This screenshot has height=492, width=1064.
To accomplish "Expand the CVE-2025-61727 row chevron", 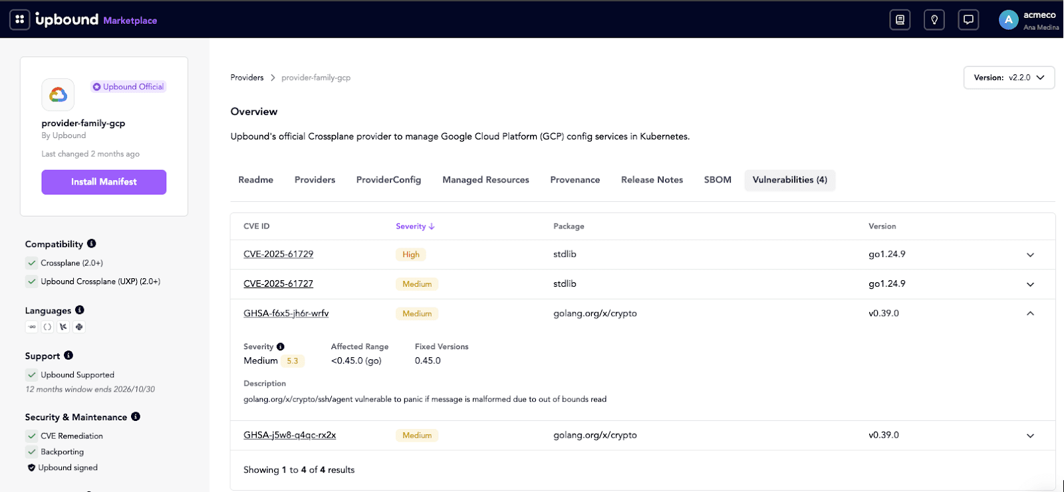I will point(1030,284).
